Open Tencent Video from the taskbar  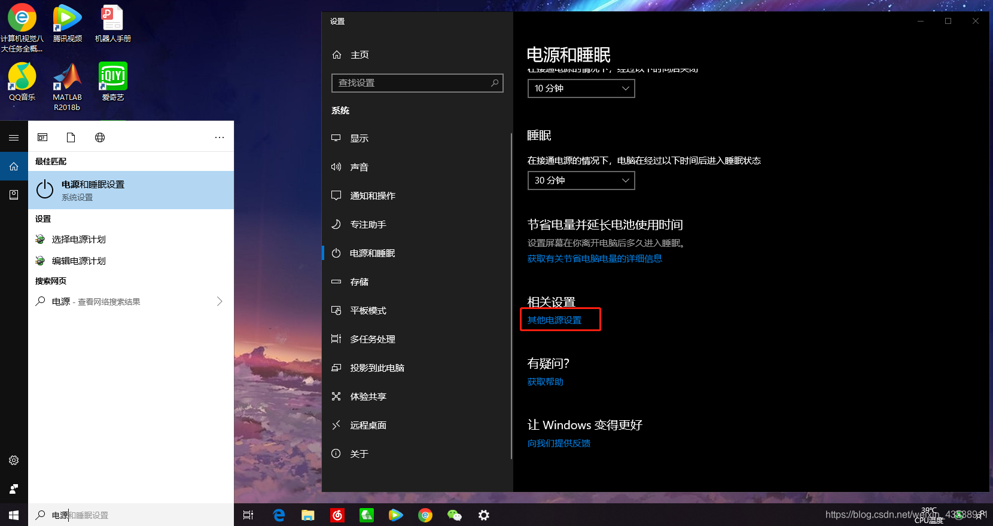[x=396, y=515]
